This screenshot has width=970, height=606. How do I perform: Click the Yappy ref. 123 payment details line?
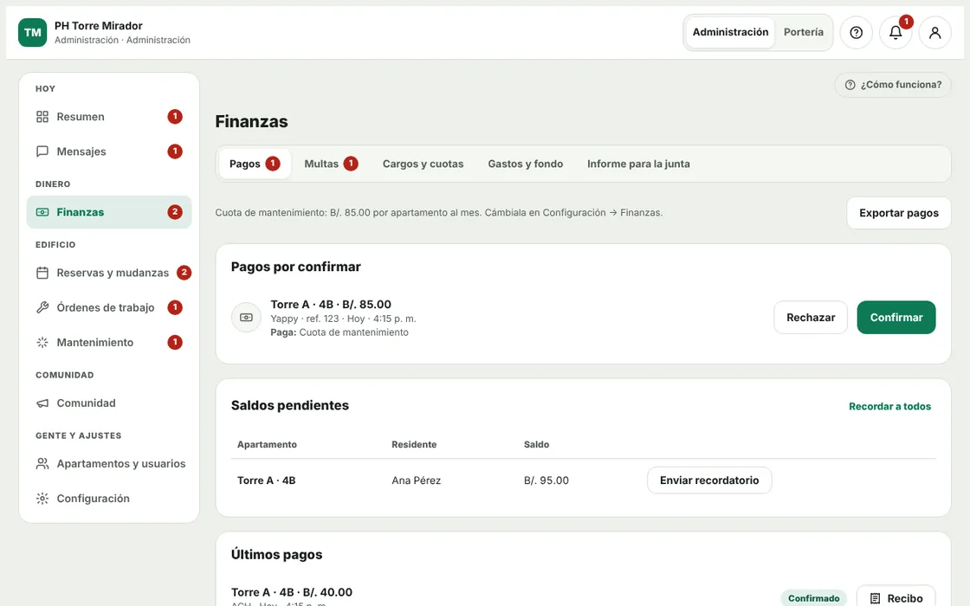click(343, 319)
